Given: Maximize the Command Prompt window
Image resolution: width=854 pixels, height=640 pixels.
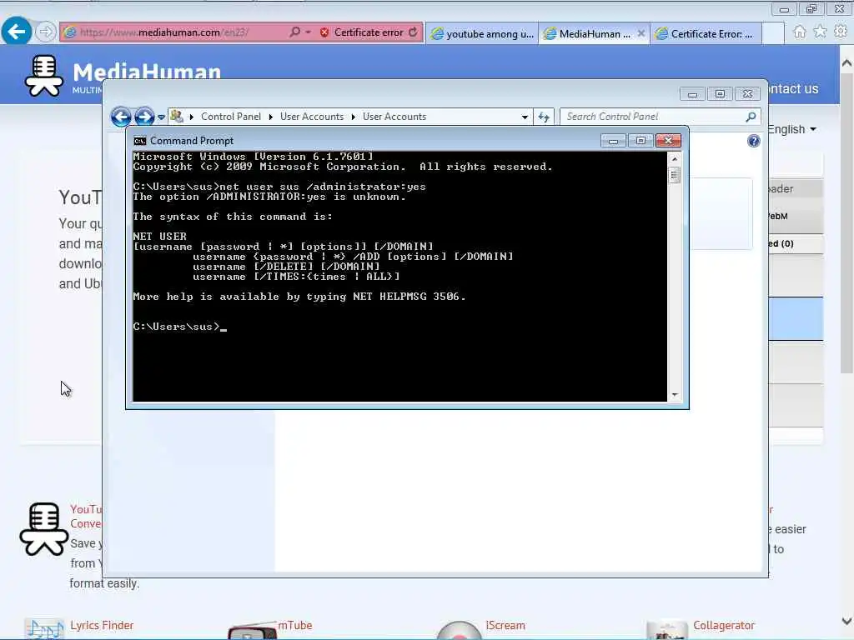Looking at the screenshot, I should click(640, 141).
